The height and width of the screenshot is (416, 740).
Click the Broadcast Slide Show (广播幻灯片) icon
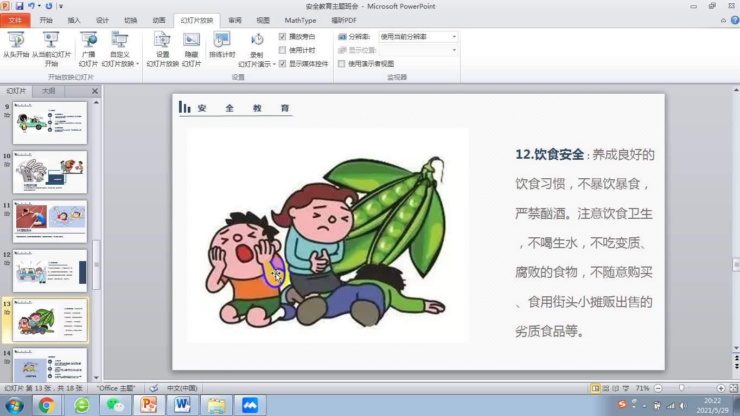(x=88, y=45)
